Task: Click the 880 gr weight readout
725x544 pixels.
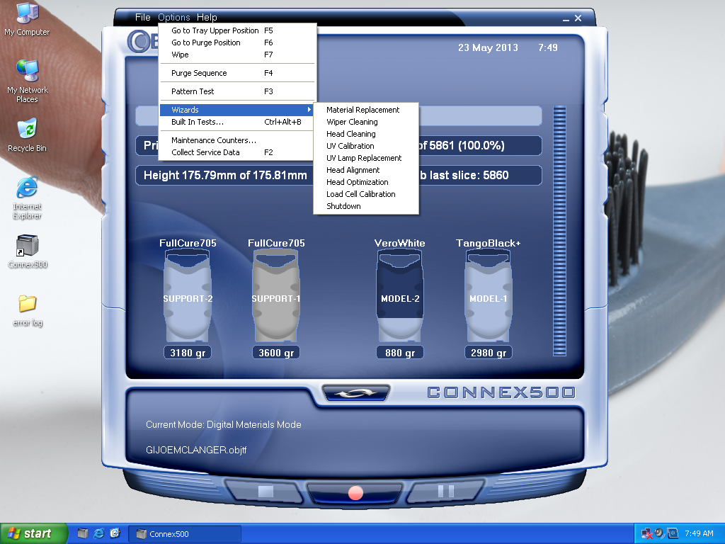Action: (400, 353)
